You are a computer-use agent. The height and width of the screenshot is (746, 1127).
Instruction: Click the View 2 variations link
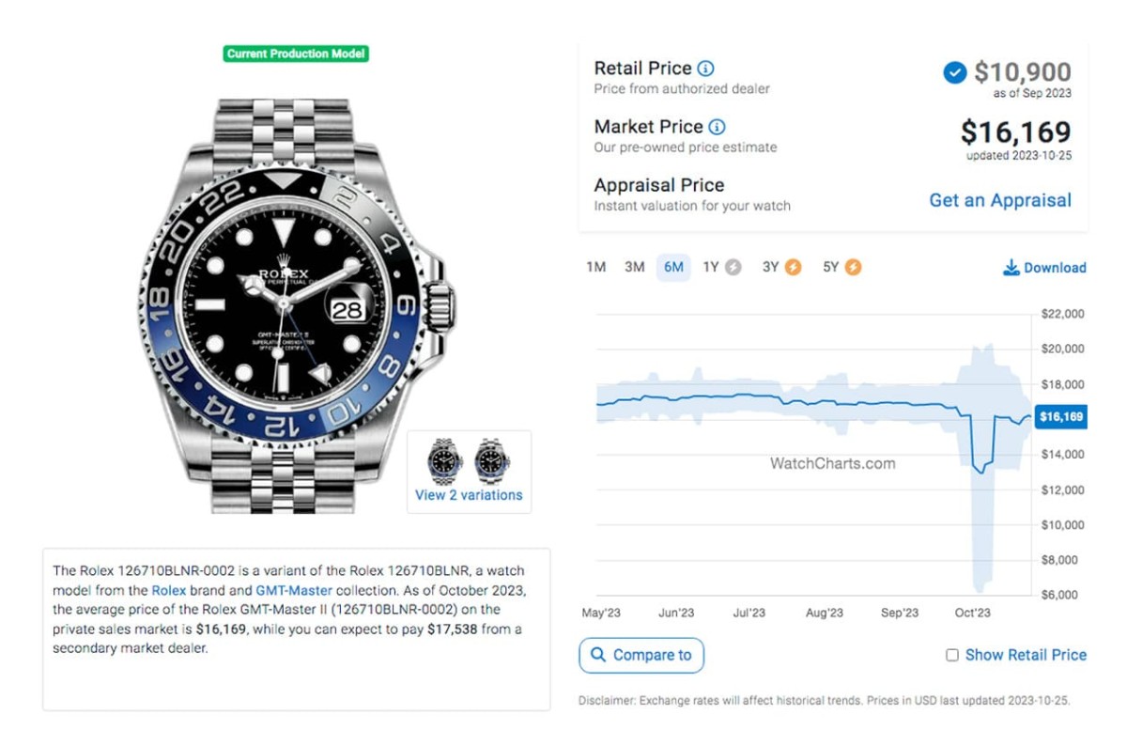[469, 495]
